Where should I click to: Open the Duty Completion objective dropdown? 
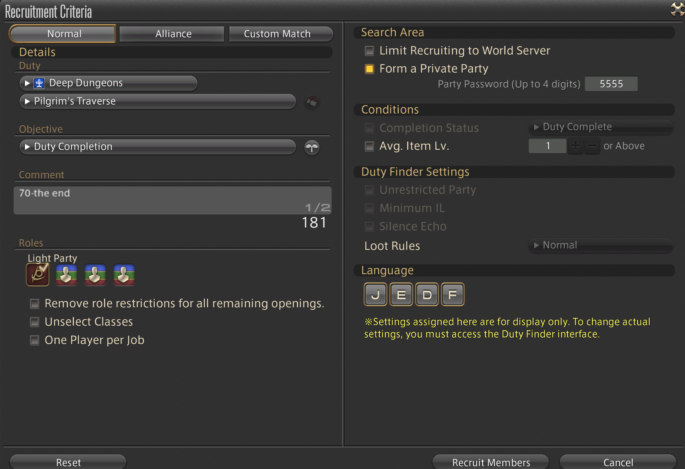click(157, 147)
